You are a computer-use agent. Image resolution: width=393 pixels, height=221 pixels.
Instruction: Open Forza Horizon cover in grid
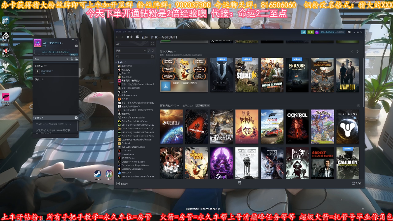click(x=272, y=127)
